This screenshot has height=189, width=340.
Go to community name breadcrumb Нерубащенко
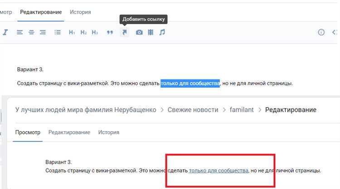click(x=86, y=109)
